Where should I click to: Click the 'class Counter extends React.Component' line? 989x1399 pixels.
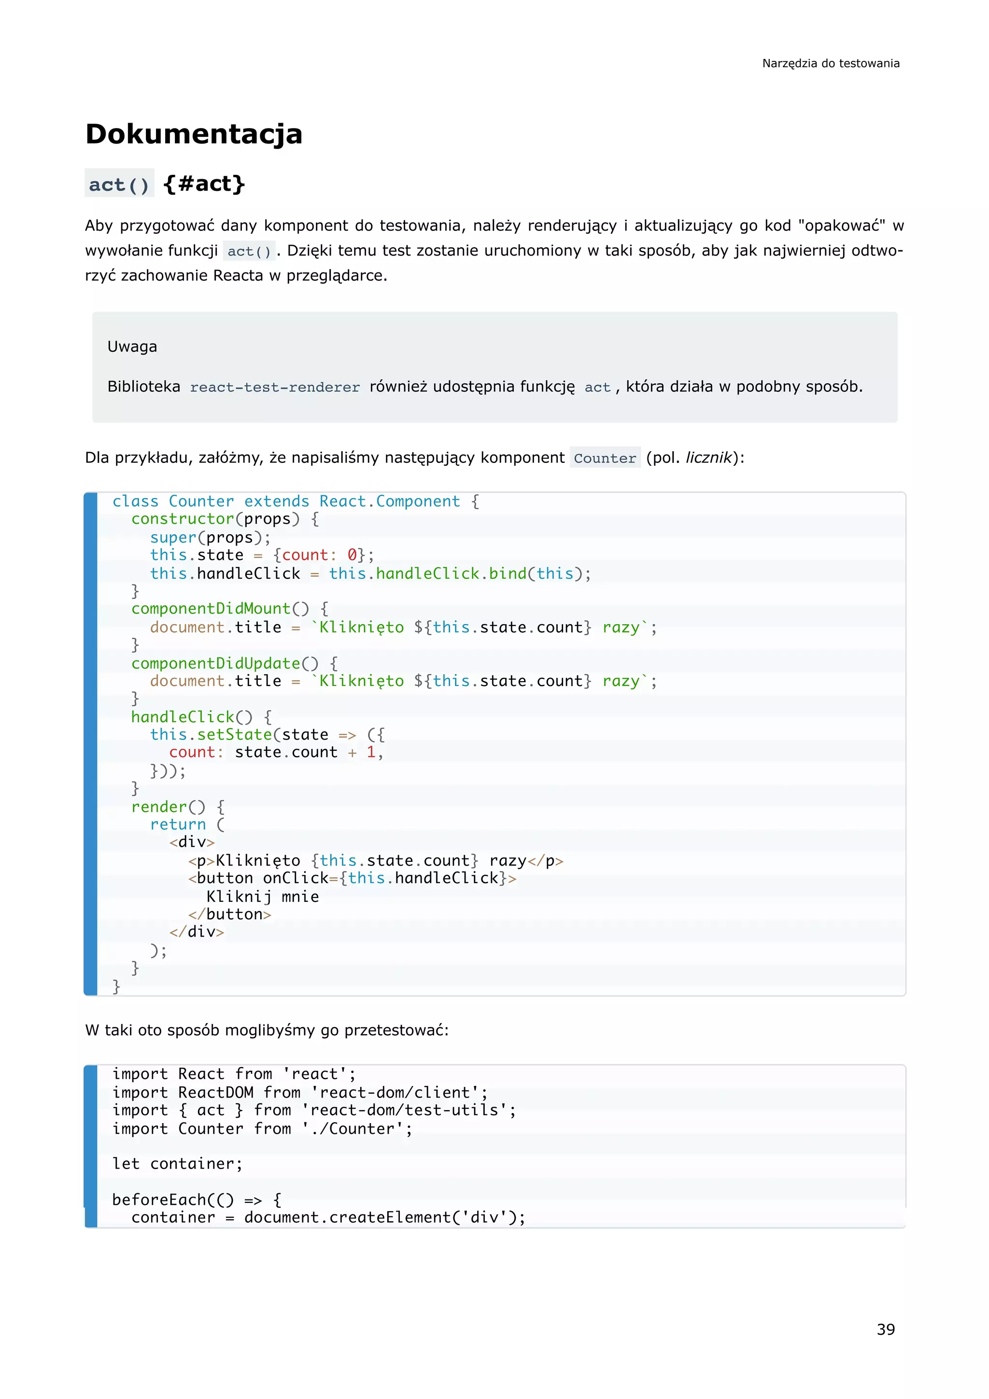pyautogui.click(x=296, y=501)
